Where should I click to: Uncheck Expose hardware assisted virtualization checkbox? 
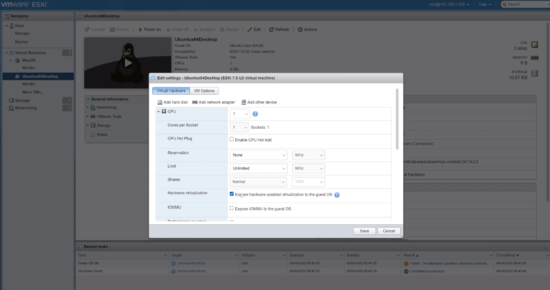232,194
